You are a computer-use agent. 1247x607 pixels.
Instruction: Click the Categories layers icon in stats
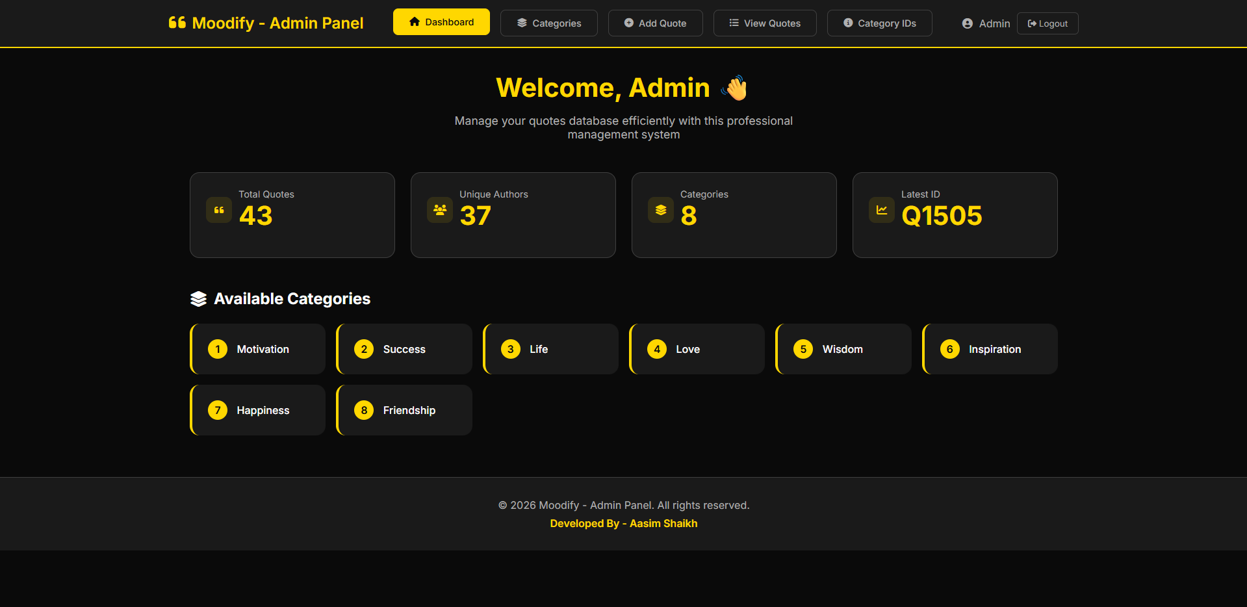tap(661, 210)
